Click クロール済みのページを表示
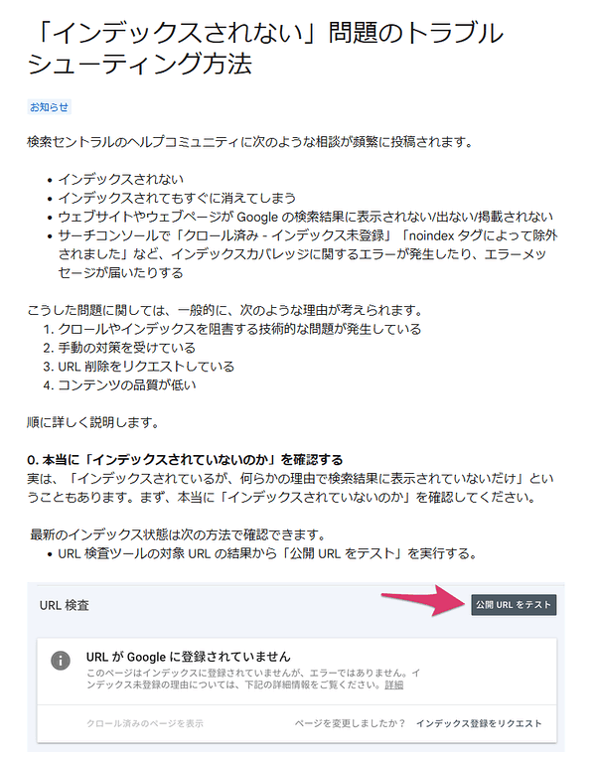Image resolution: width=596 pixels, height=759 pixels. pyautogui.click(x=145, y=723)
